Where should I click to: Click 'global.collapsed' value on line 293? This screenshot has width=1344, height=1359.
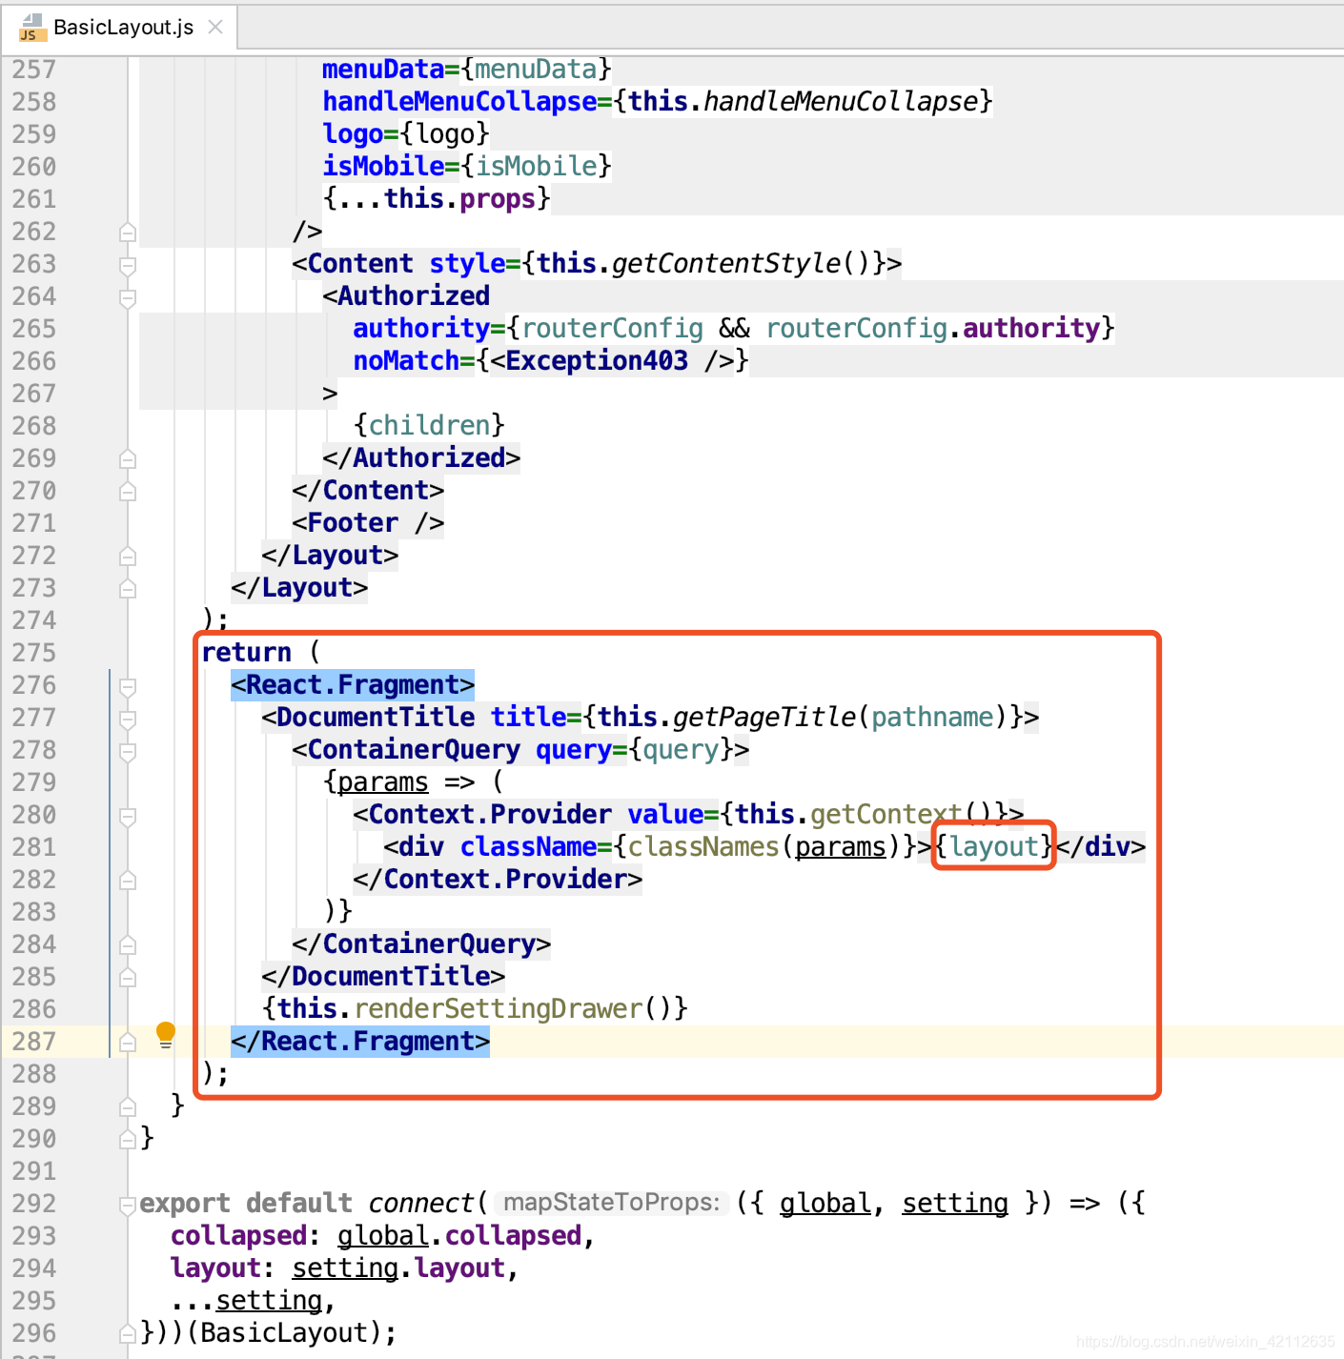click(459, 1236)
